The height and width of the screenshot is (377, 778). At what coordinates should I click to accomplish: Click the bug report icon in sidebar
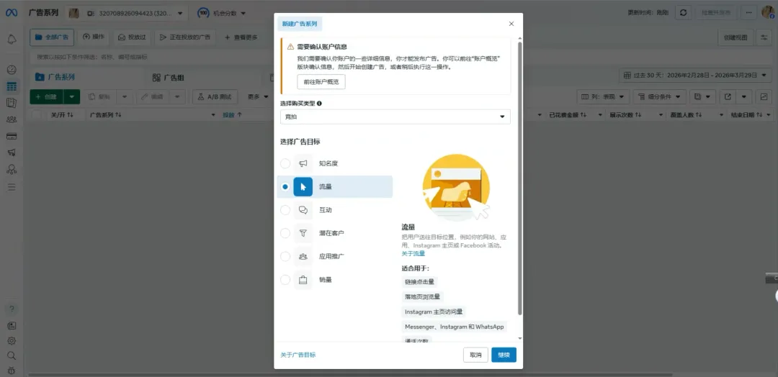click(x=12, y=370)
